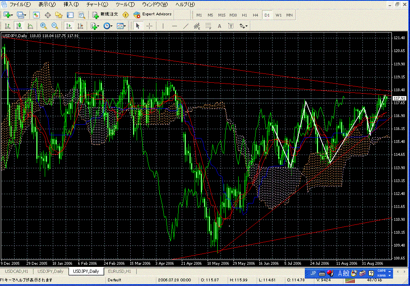Expand the New Chart dropdown arrow
The image size is (410, 287).
12,15
